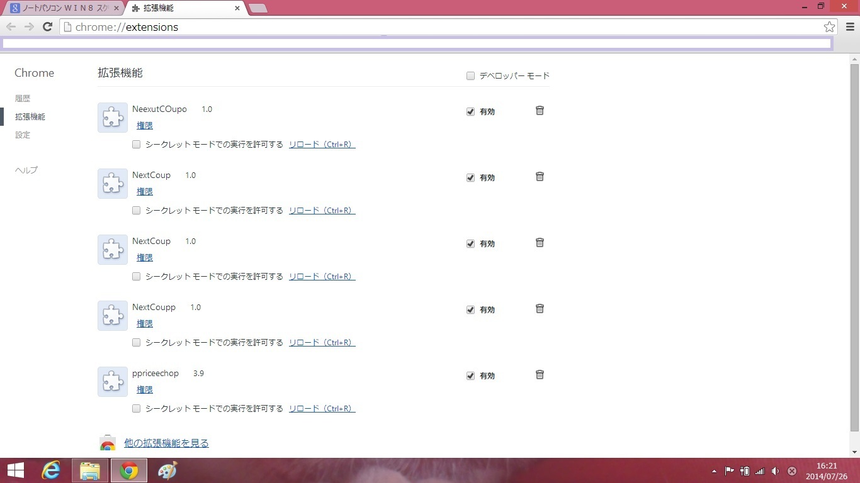Open 他の拡張機能を見る link
860x483 pixels.
pyautogui.click(x=166, y=443)
